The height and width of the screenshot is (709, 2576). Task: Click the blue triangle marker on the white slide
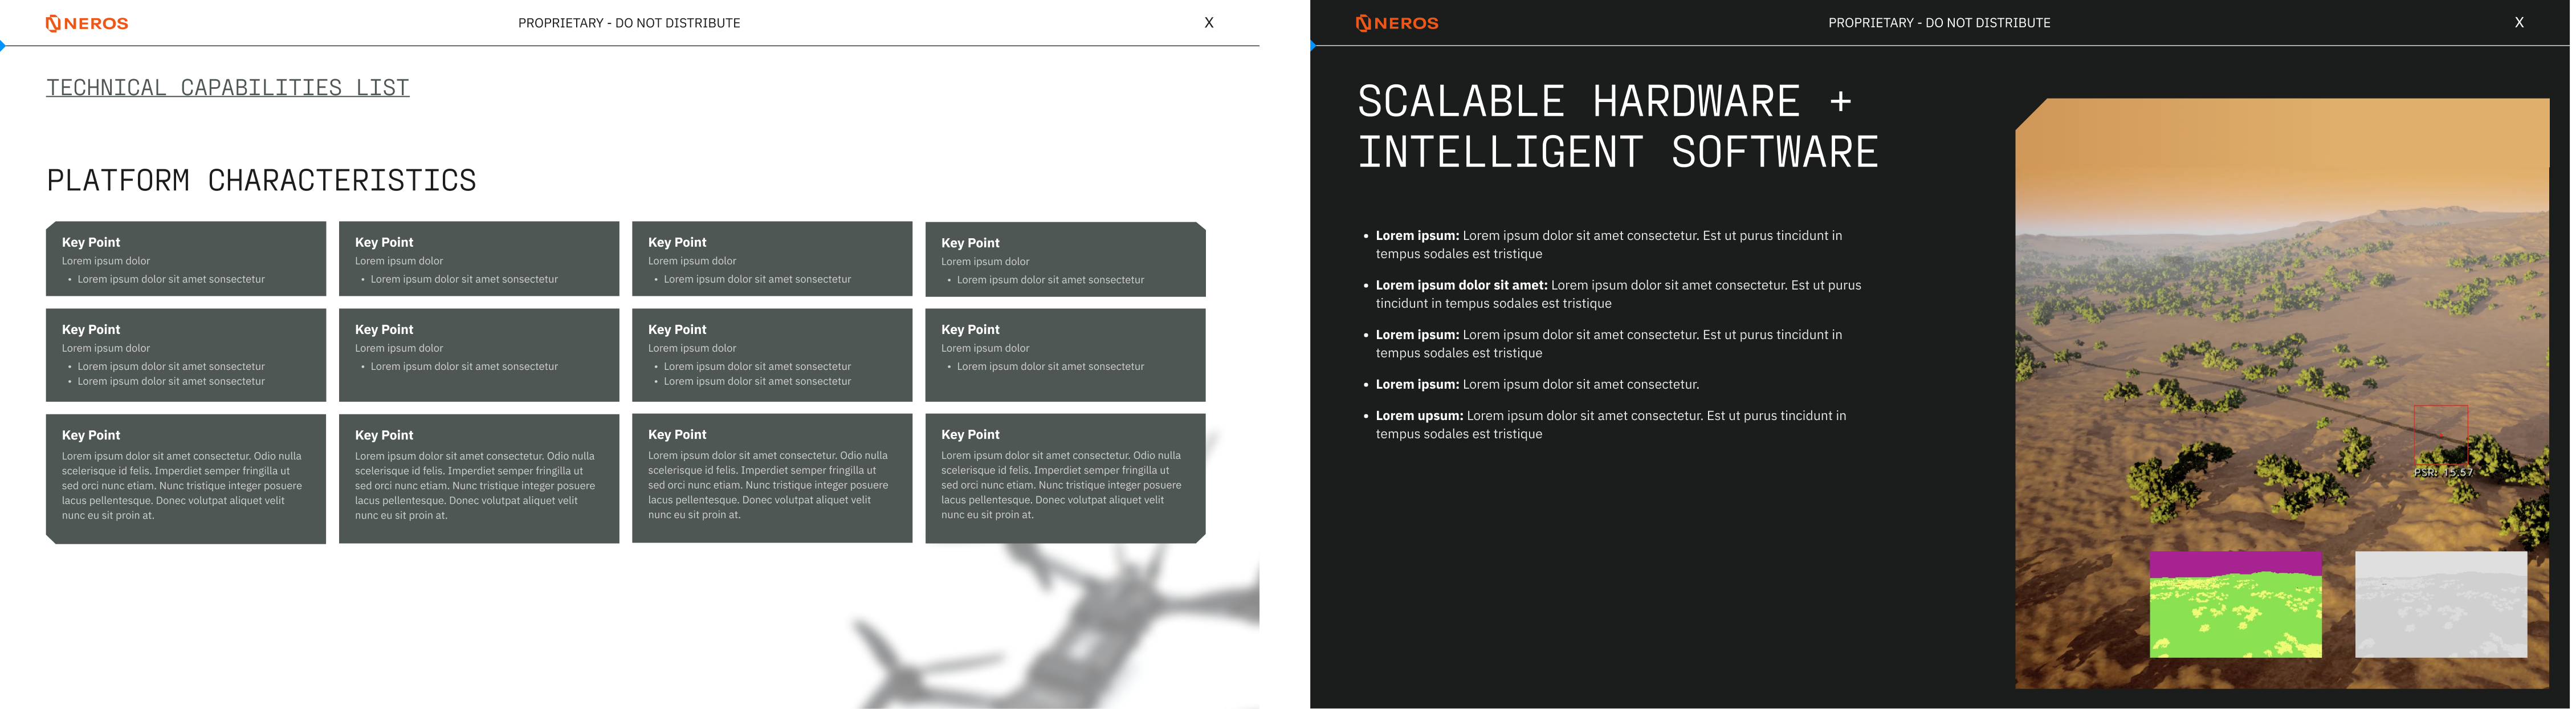(3, 46)
